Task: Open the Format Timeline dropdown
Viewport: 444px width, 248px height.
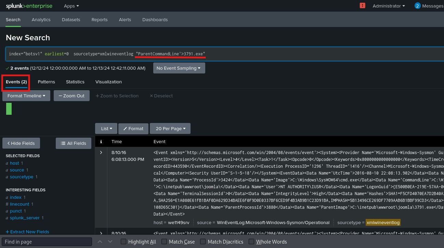Action: point(26,96)
